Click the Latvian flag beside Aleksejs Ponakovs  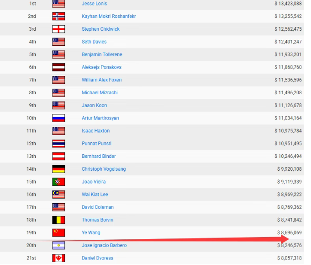[x=58, y=67]
